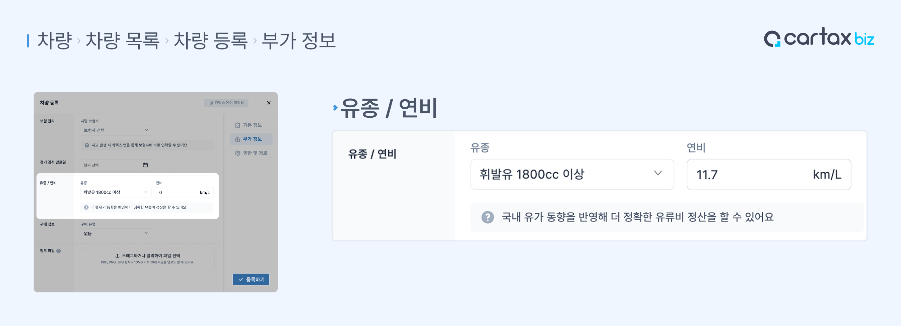
Task: Click the cartax biz logo
Action: (819, 38)
